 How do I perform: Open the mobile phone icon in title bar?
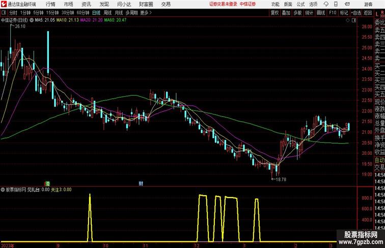pyautogui.click(x=336, y=4)
